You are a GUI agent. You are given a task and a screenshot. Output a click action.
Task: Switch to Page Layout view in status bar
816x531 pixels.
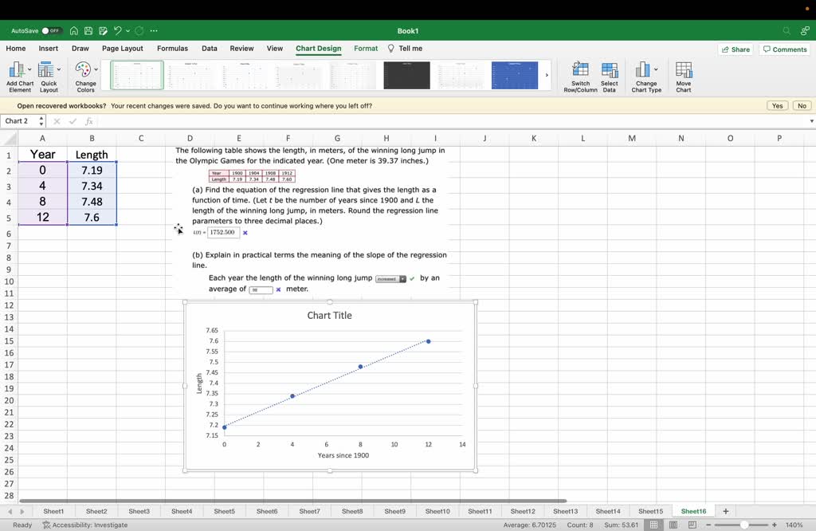(x=672, y=525)
